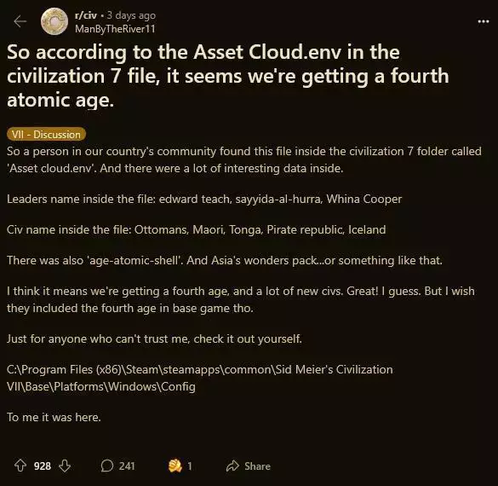Downvote the post
Image resolution: width=498 pixels, height=486 pixels.
pyautogui.click(x=65, y=466)
